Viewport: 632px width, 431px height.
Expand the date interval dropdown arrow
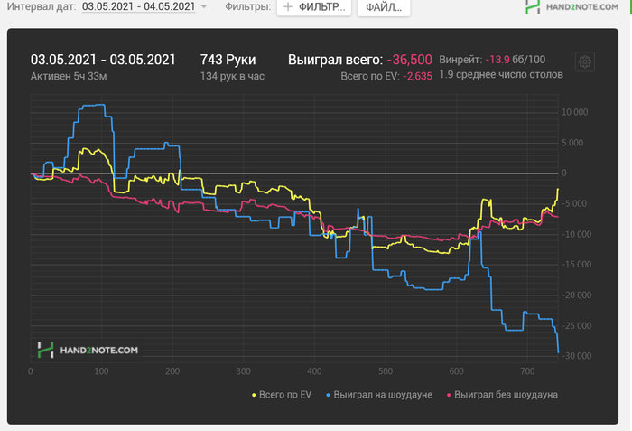click(204, 7)
